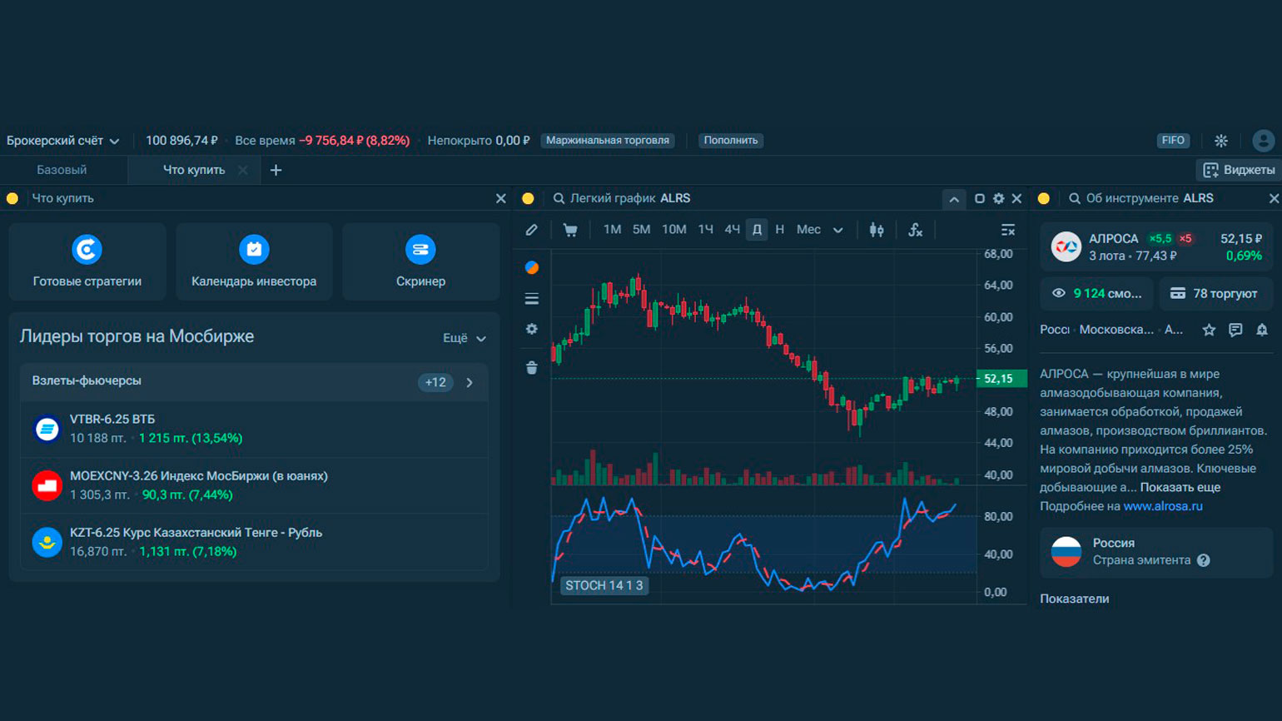Open the indicators fx function icon
The image size is (1282, 721).
[x=916, y=230]
